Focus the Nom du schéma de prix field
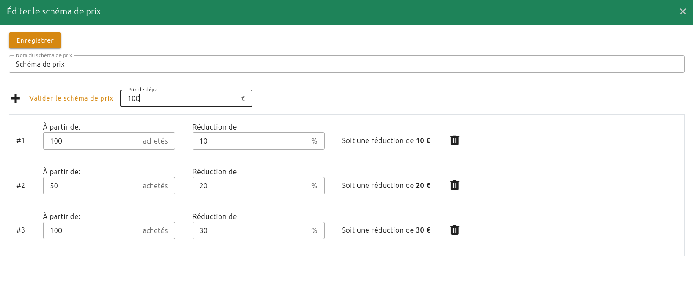This screenshot has width=693, height=306. click(x=346, y=64)
